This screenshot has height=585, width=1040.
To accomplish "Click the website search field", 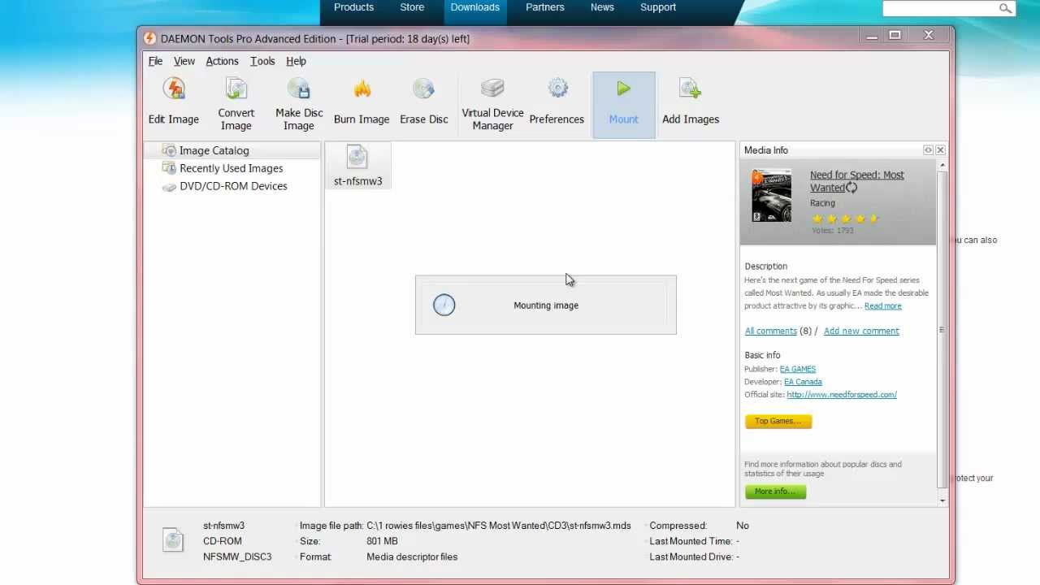I will coord(941,8).
